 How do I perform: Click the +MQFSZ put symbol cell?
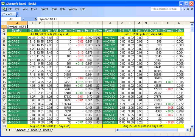click(x=110, y=38)
